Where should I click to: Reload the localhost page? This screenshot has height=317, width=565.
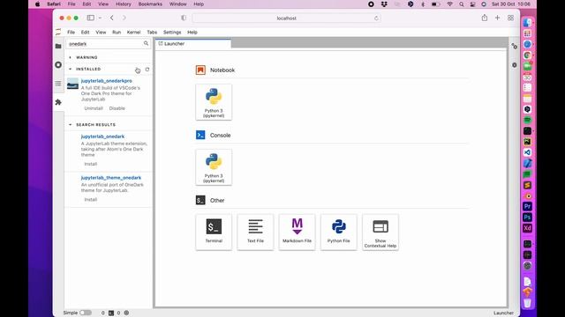point(376,18)
